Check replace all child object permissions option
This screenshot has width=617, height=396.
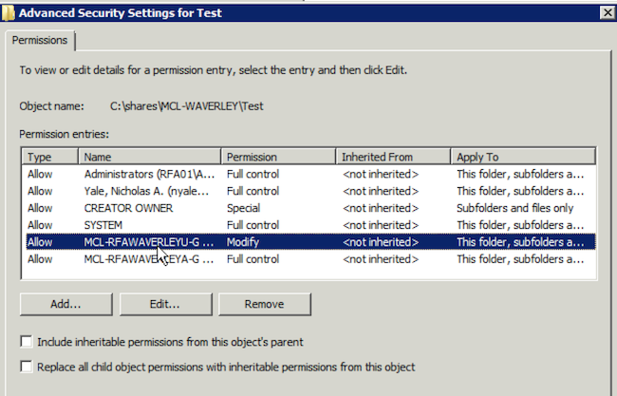[x=27, y=367]
